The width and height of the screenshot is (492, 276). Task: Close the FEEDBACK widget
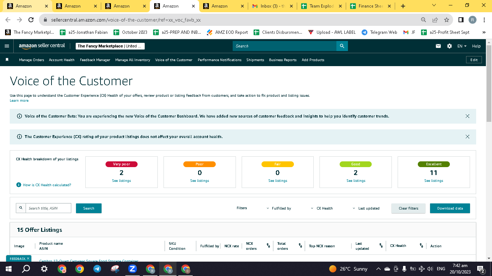tap(28, 258)
